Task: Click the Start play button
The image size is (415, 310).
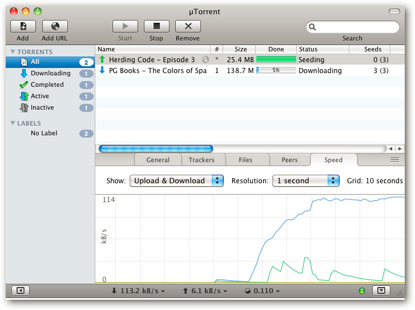Action: (125, 26)
